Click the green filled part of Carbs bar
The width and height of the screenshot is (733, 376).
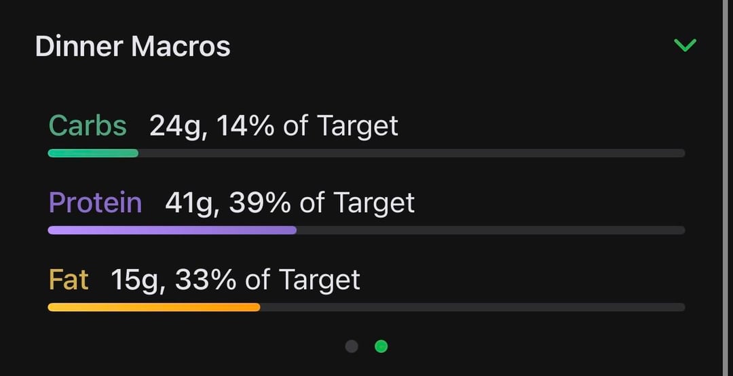(93, 153)
